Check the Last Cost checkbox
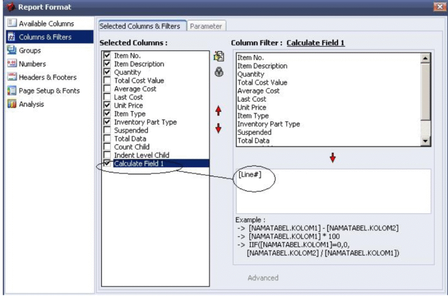The image size is (448, 297). [107, 97]
